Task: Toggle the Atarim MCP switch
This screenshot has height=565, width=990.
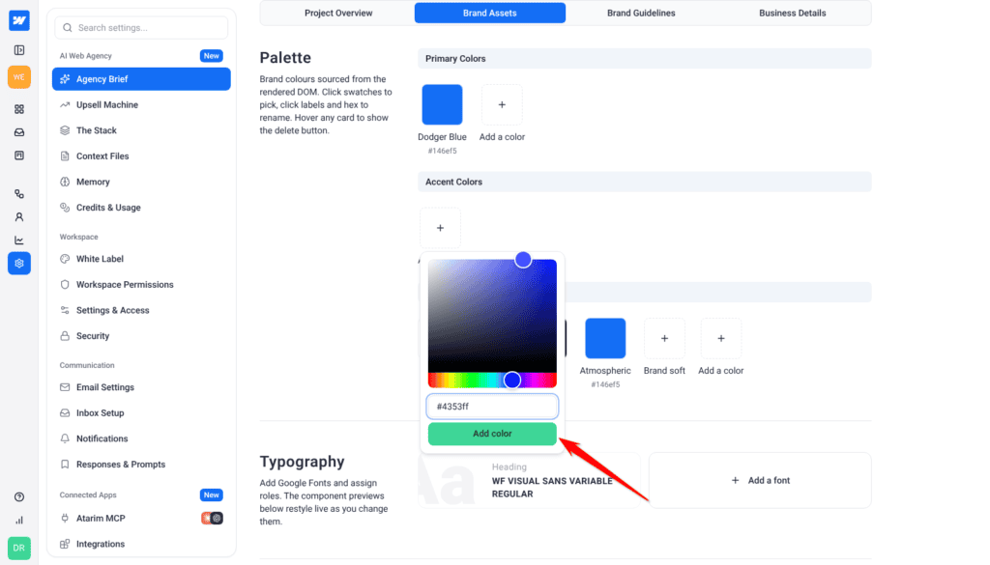Action: [x=212, y=519]
